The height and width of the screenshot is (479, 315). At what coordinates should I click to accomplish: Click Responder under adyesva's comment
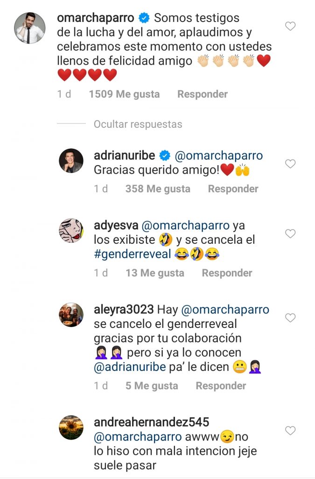click(227, 273)
